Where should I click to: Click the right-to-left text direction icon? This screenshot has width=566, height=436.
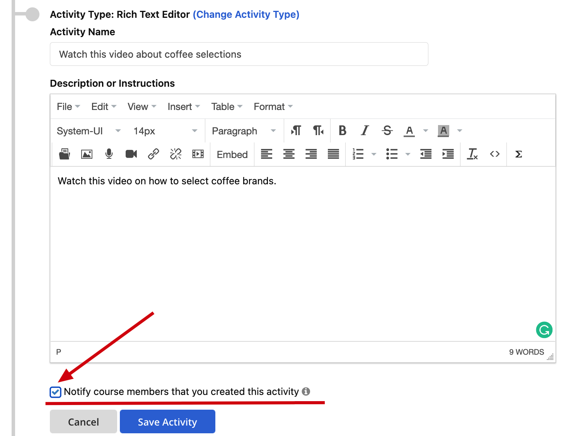coord(318,131)
